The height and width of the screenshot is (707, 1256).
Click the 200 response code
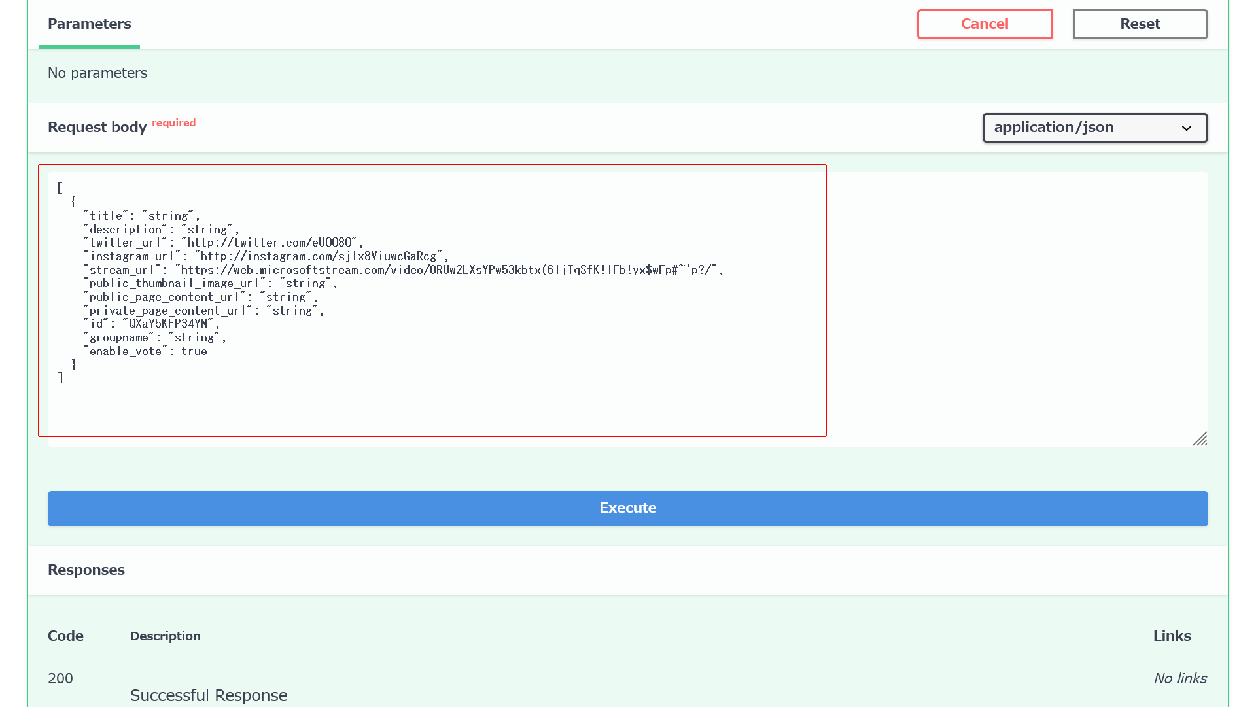60,679
